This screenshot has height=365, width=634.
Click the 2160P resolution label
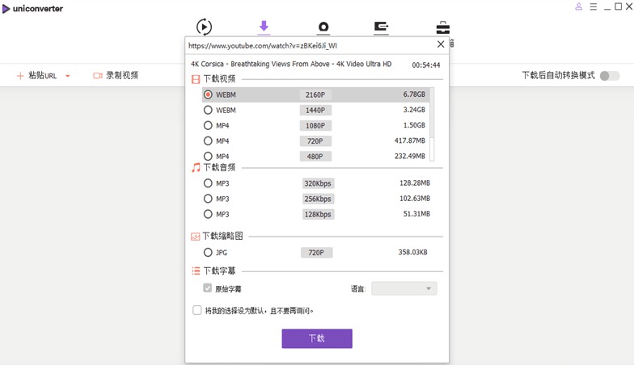click(315, 94)
